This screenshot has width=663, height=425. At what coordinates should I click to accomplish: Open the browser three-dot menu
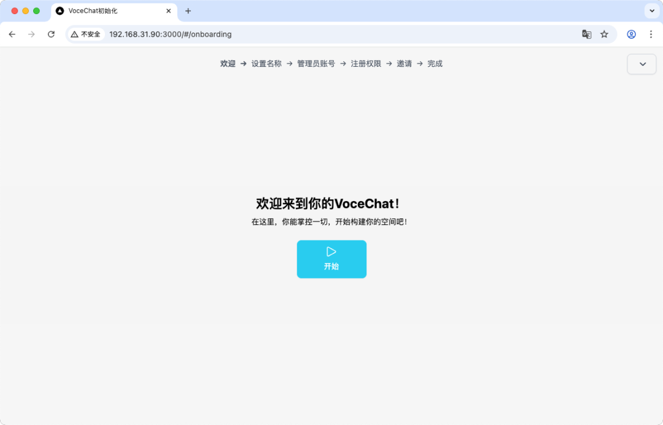[x=651, y=34]
